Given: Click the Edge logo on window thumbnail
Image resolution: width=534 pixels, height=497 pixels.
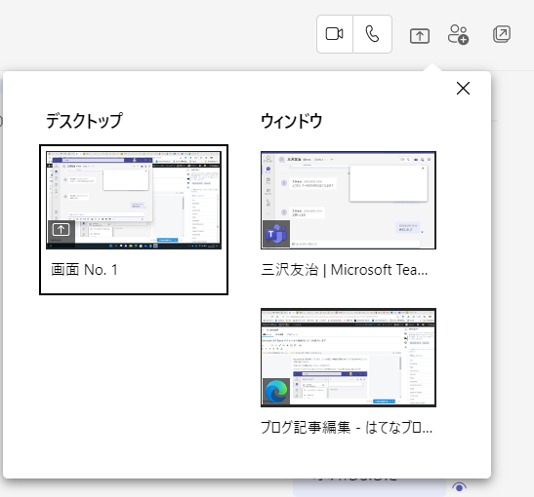Looking at the screenshot, I should point(276,392).
